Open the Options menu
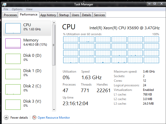 (x=17, y=9)
